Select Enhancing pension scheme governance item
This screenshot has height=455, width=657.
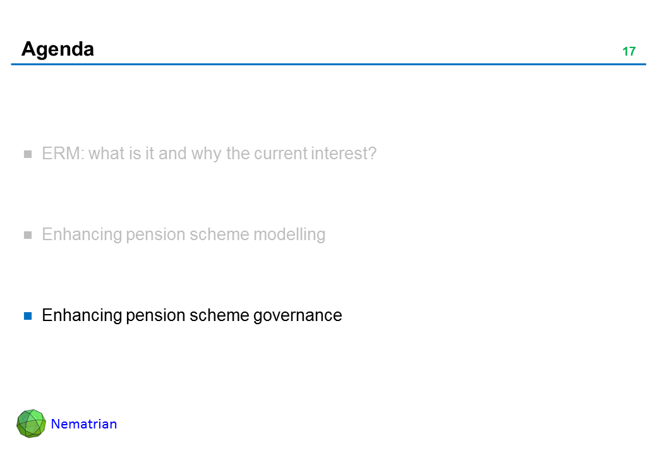tap(191, 315)
